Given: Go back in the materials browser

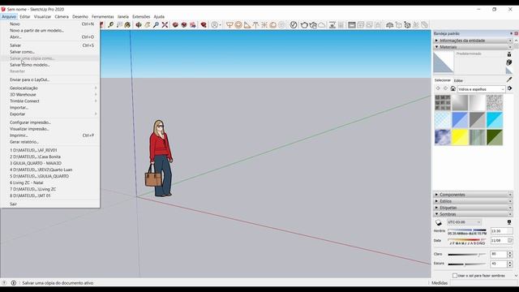Looking at the screenshot, I should [438, 88].
